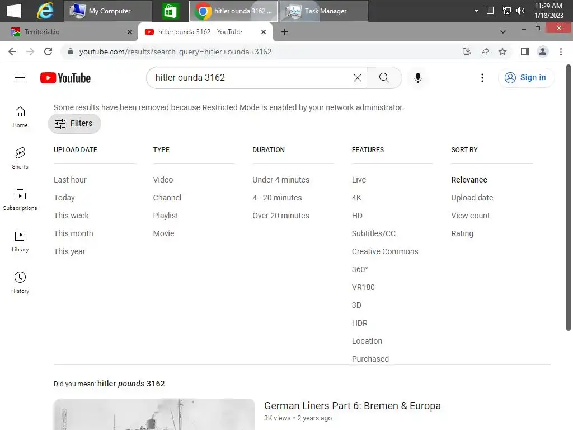Screen dimensions: 573x430
Task: Filter type to Playlist
Action: (166, 216)
